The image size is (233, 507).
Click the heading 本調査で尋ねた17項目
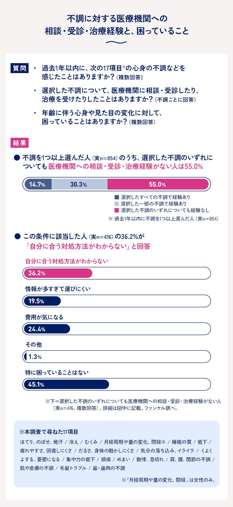pos(49,432)
